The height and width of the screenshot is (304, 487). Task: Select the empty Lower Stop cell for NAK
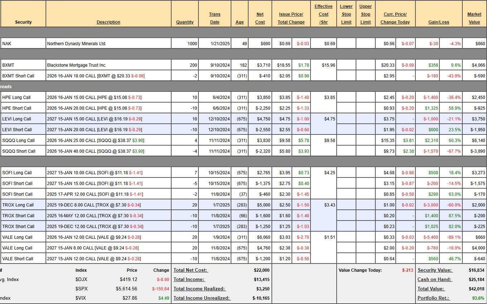[346, 44]
